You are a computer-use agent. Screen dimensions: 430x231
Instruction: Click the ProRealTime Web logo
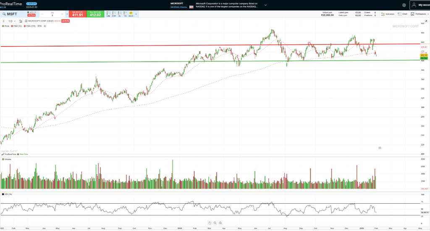pyautogui.click(x=11, y=5)
